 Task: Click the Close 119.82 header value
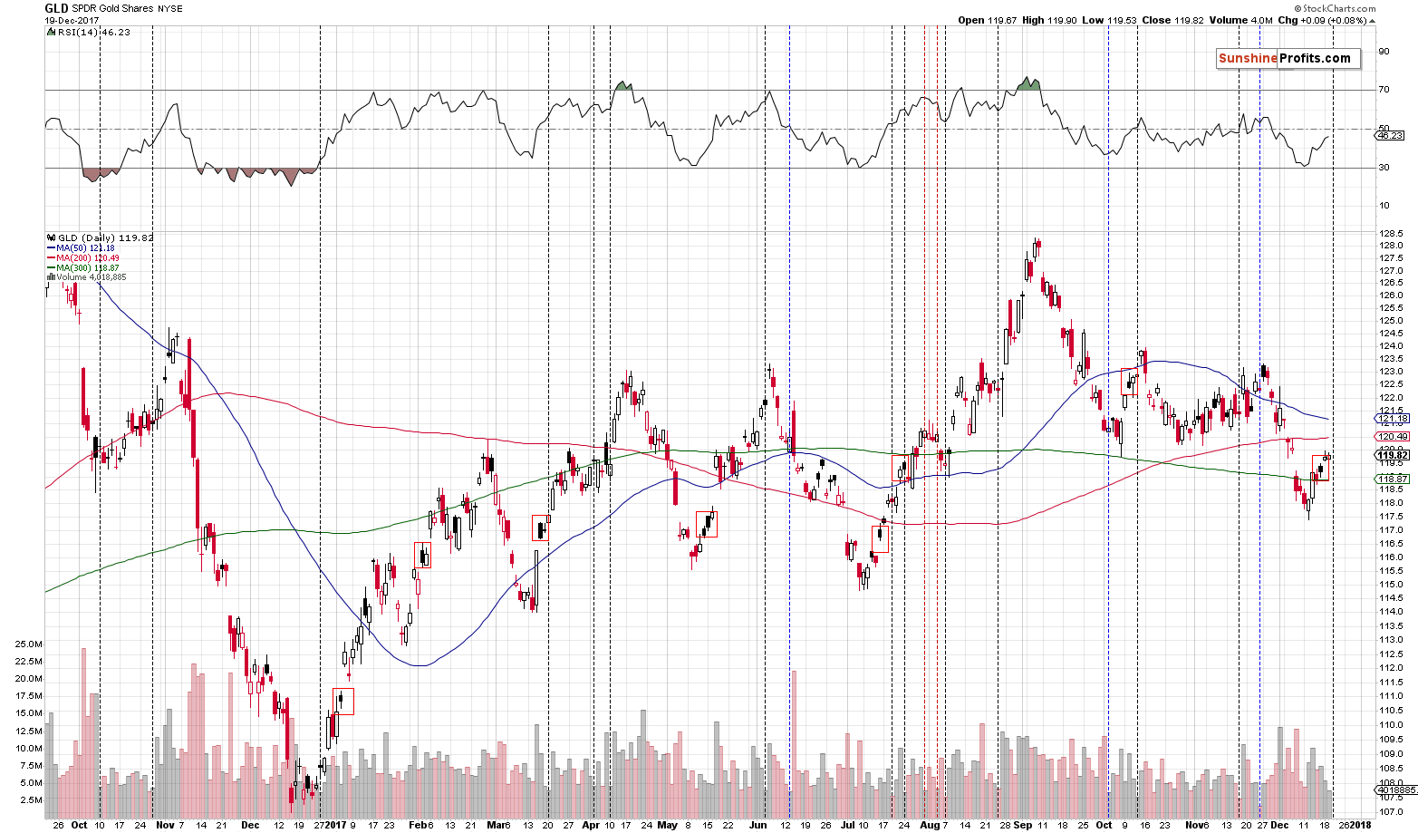point(1171,20)
